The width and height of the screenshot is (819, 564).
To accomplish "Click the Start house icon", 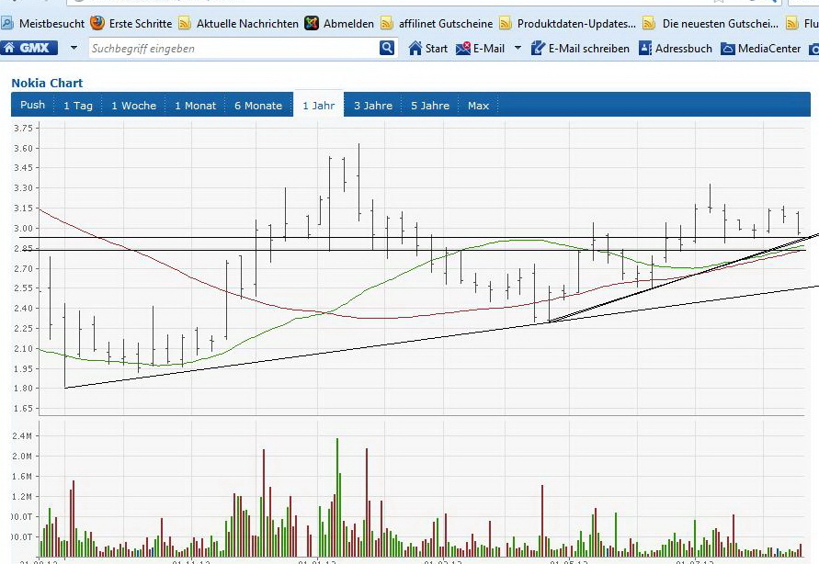I will point(415,48).
